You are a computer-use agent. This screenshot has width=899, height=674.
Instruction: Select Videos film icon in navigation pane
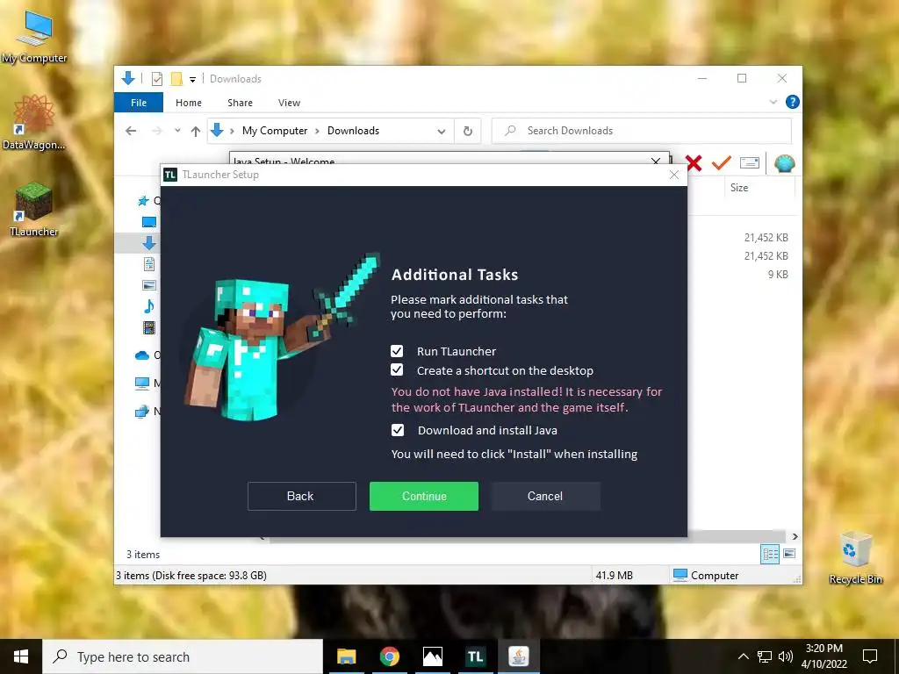pyautogui.click(x=149, y=327)
